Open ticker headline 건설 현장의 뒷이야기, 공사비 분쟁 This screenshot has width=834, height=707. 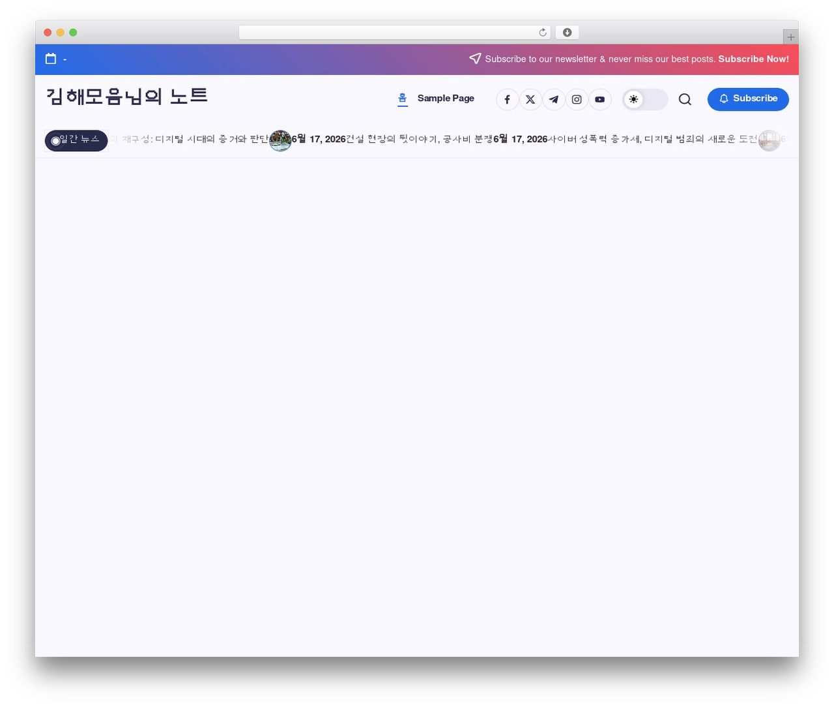(x=420, y=139)
